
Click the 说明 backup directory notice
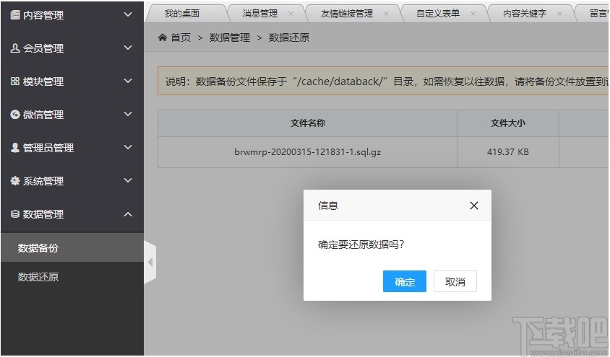pyautogui.click(x=383, y=81)
